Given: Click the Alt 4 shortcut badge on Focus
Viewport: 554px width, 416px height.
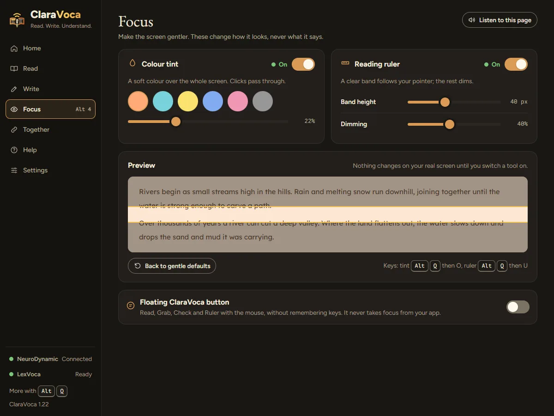Looking at the screenshot, I should point(84,109).
